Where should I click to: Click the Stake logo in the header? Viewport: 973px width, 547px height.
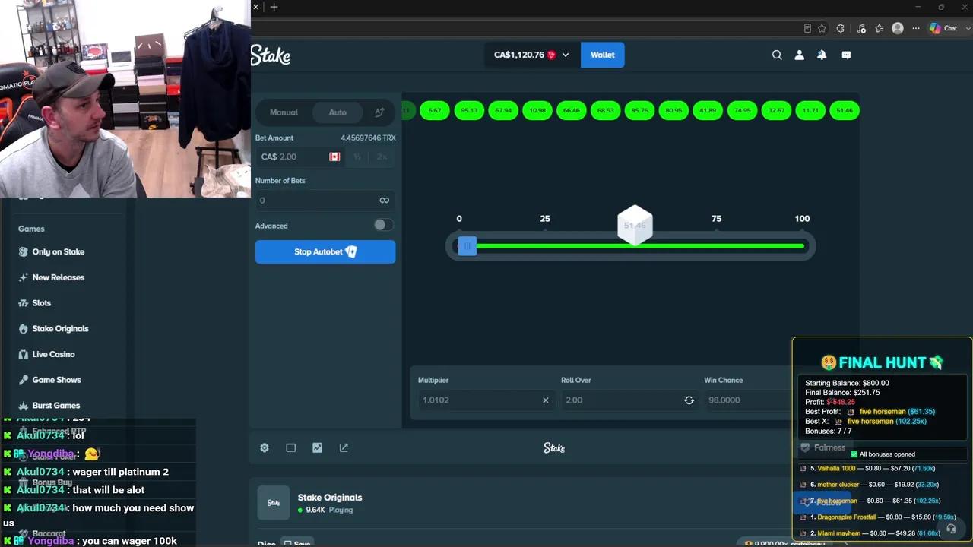[x=271, y=55]
